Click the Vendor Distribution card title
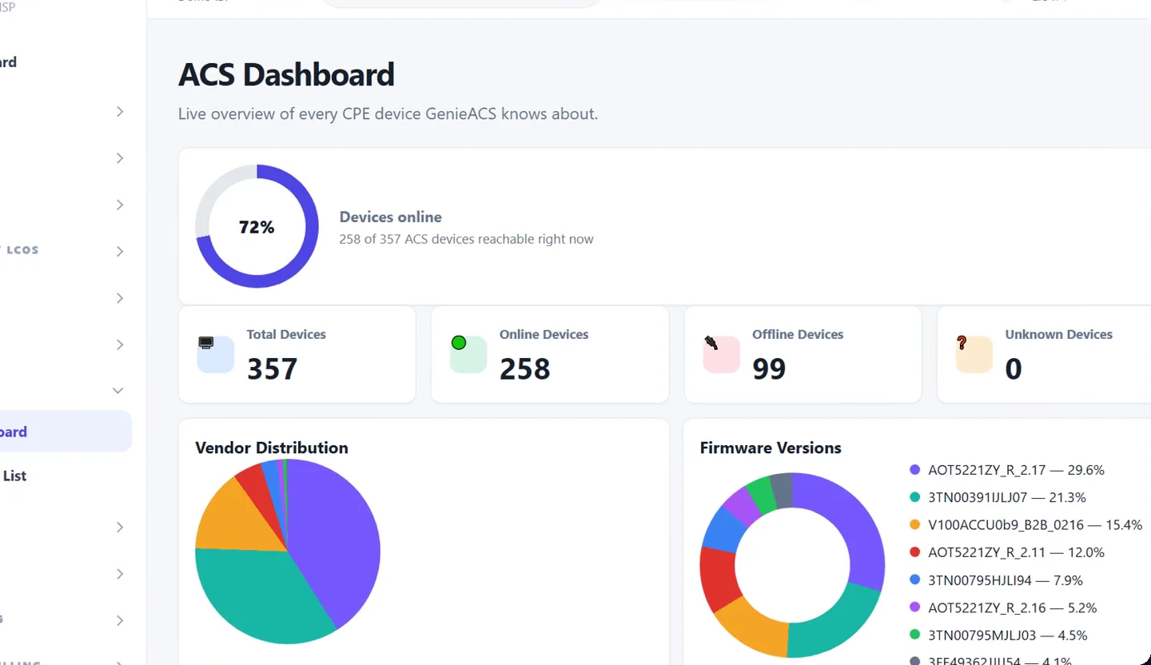This screenshot has width=1151, height=665. (x=272, y=448)
